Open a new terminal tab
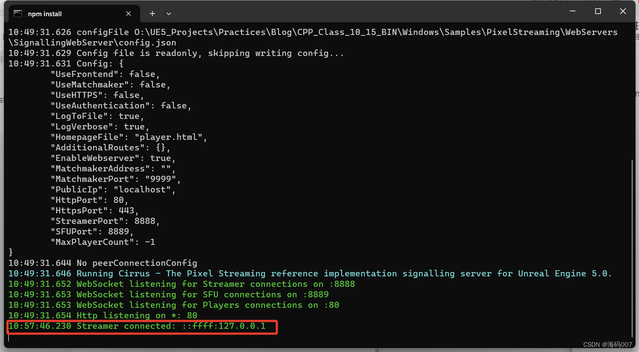 pyautogui.click(x=152, y=14)
